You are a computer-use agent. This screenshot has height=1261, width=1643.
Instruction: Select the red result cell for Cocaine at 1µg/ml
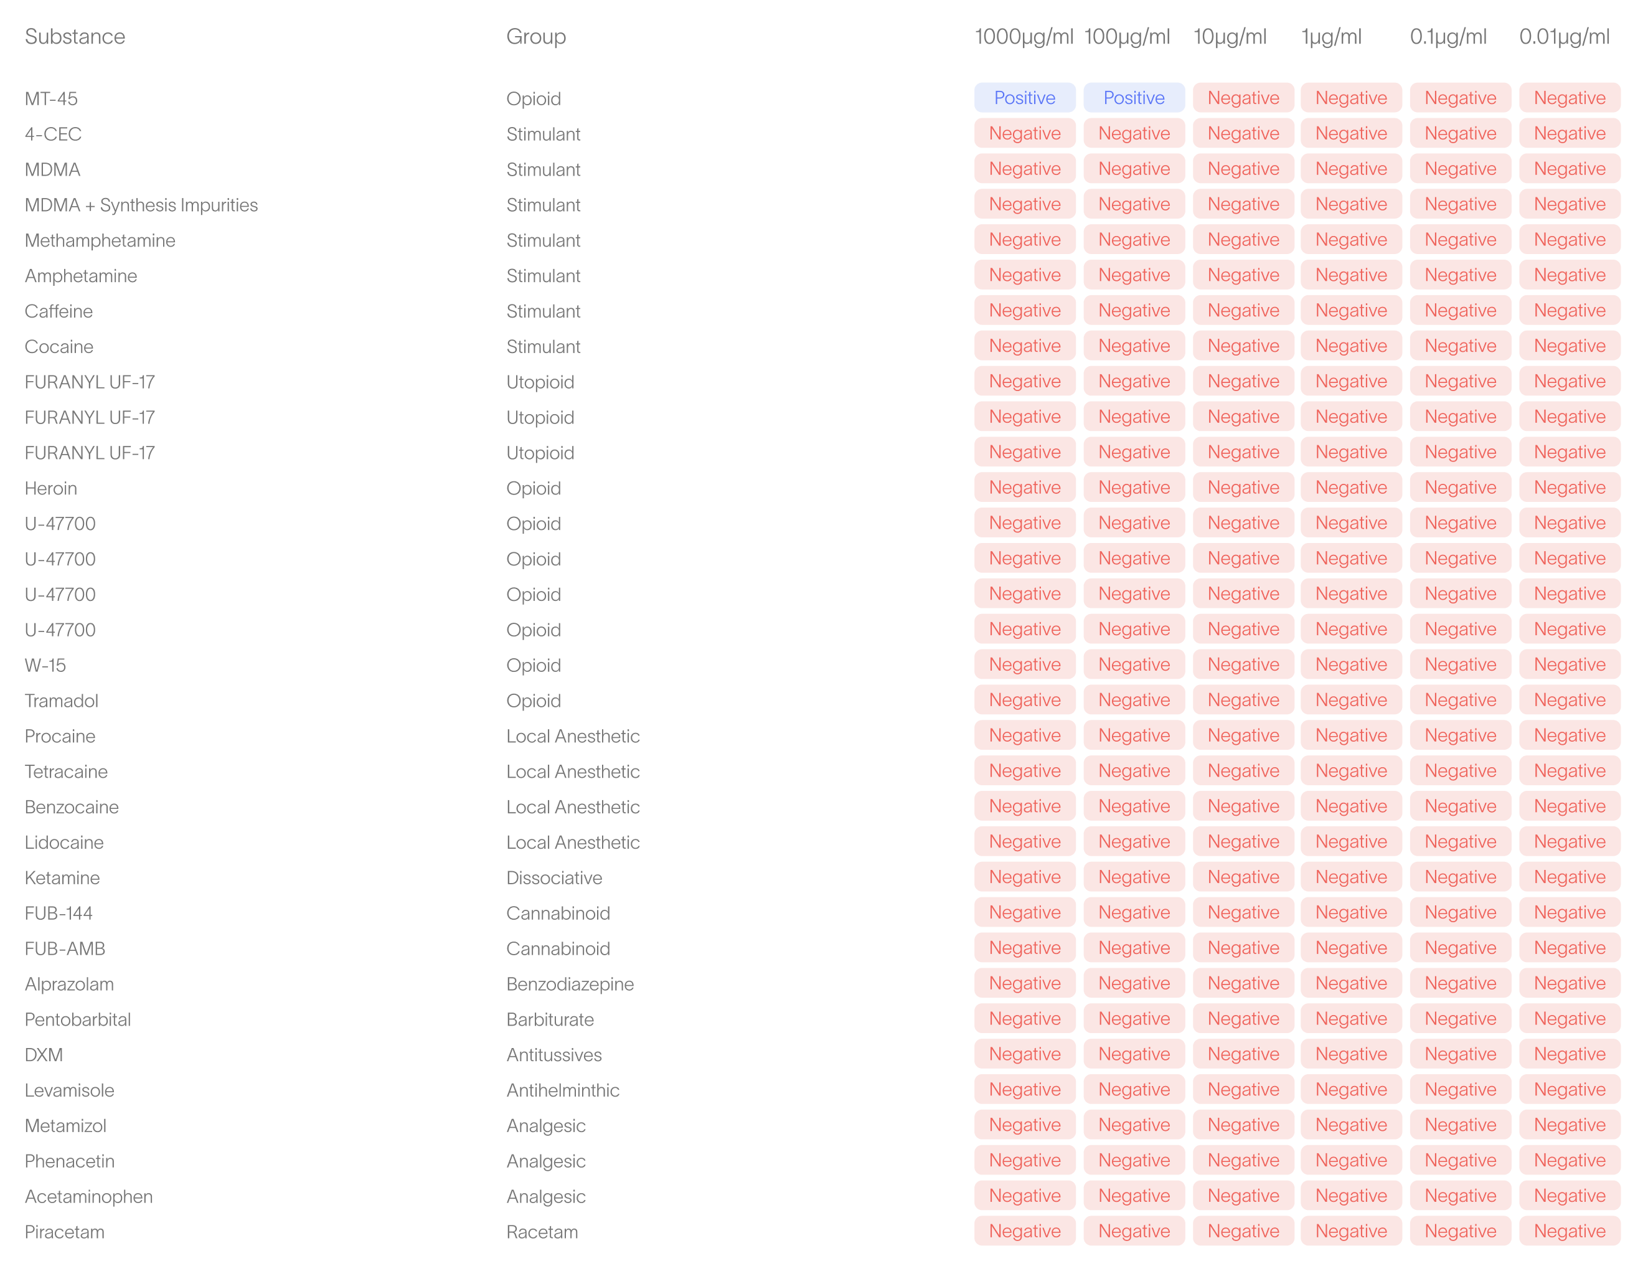click(x=1349, y=347)
